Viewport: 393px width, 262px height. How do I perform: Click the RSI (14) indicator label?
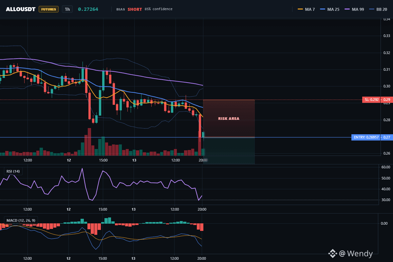(13, 171)
